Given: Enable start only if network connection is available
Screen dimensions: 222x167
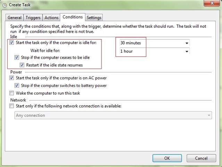Looking at the screenshot, I should click(x=11, y=106).
